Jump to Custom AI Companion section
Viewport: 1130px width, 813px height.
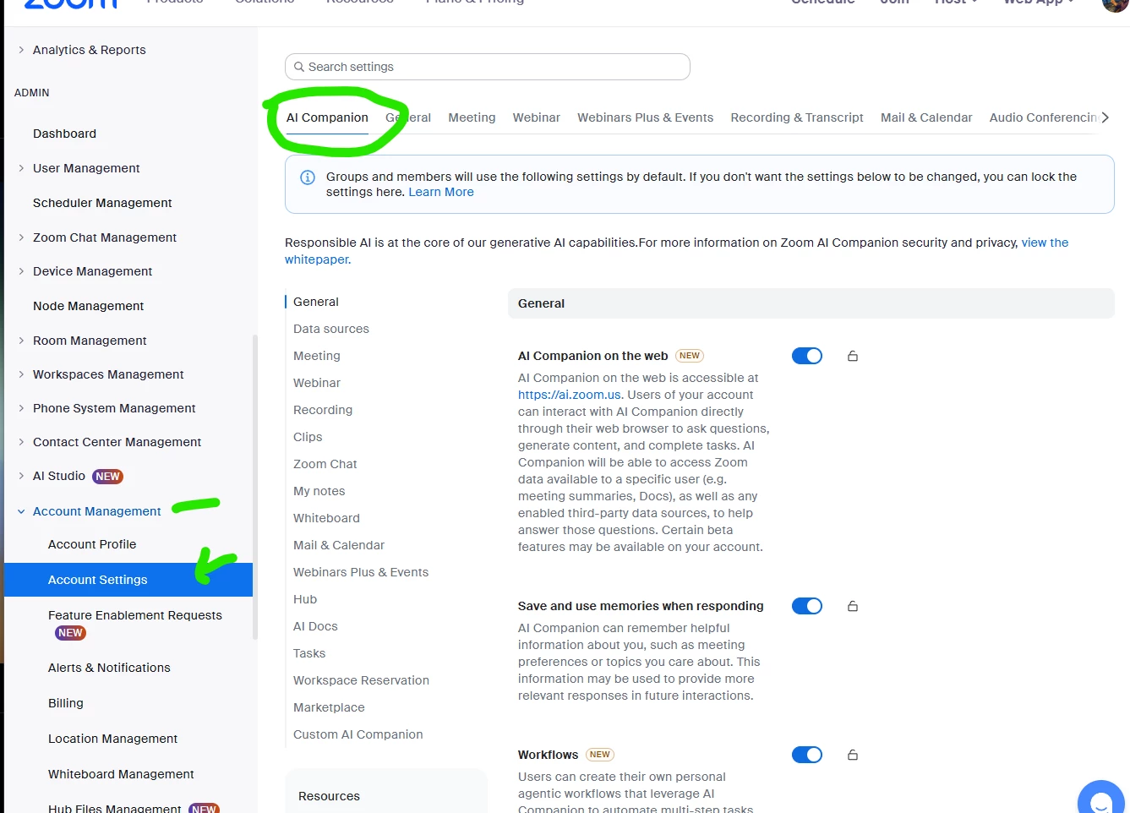pyautogui.click(x=358, y=734)
